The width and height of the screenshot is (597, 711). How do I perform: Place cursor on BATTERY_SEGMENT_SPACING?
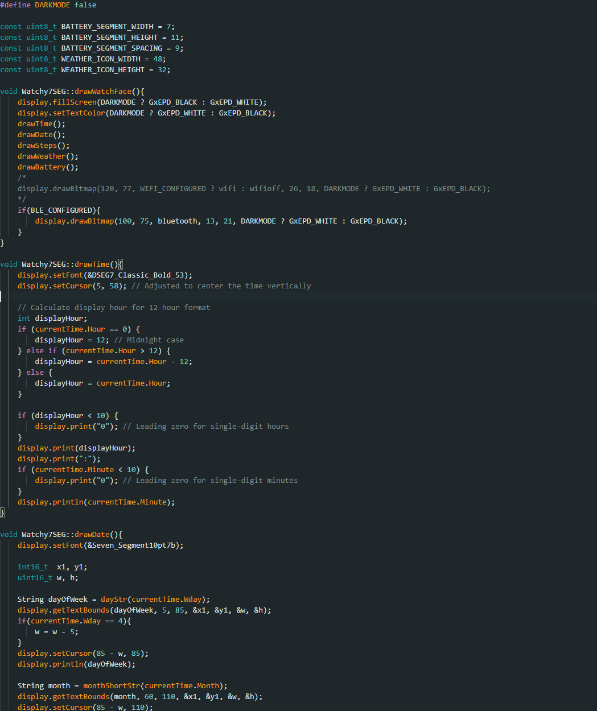click(112, 48)
